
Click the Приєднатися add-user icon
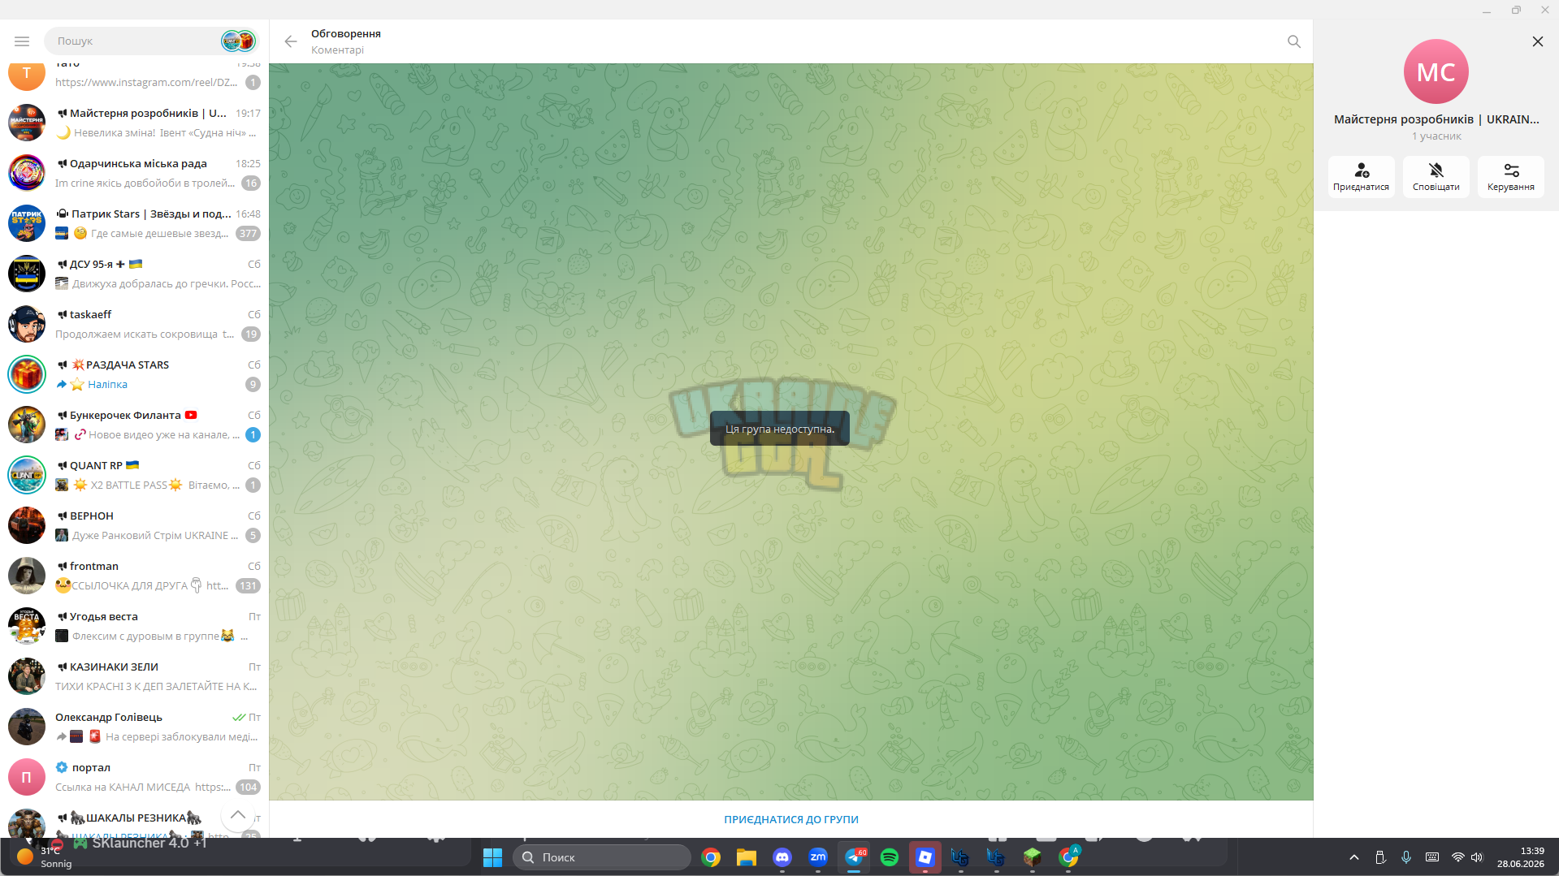click(1362, 170)
